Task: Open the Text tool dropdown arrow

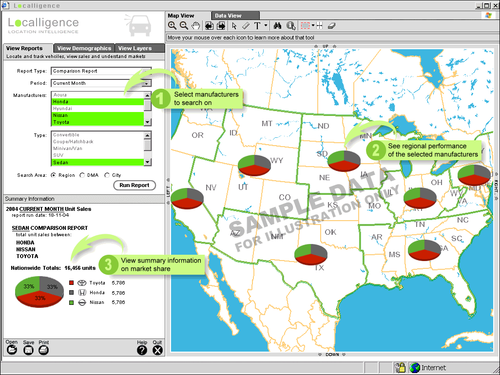Action: pos(266,25)
